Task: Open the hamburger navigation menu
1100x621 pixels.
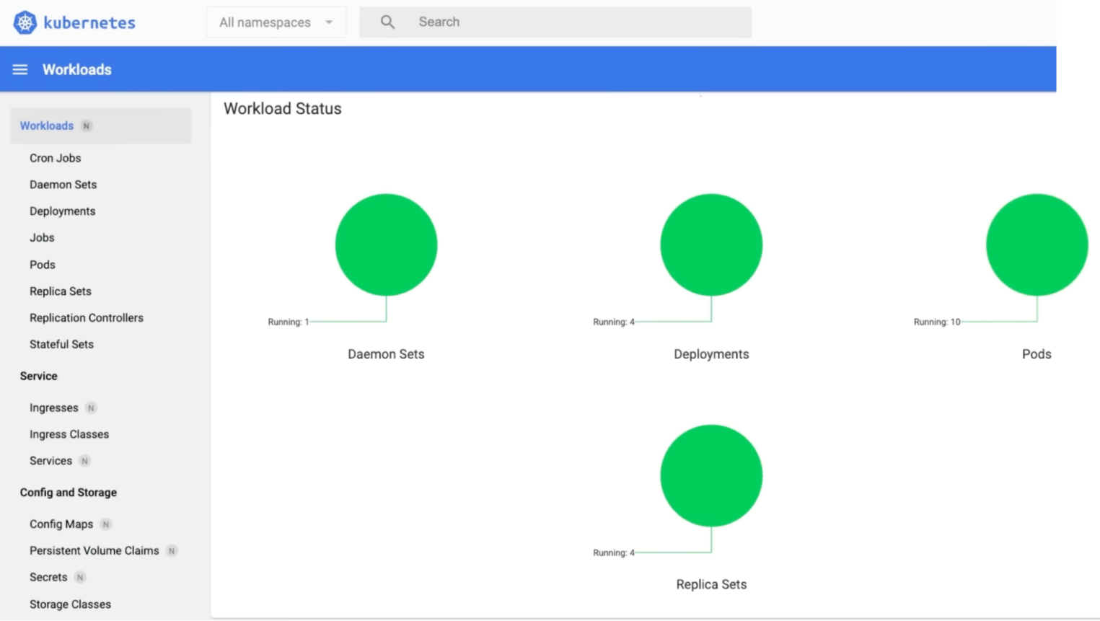Action: coord(19,69)
